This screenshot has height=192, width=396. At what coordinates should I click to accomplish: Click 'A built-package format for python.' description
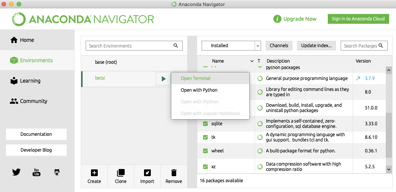(x=301, y=151)
